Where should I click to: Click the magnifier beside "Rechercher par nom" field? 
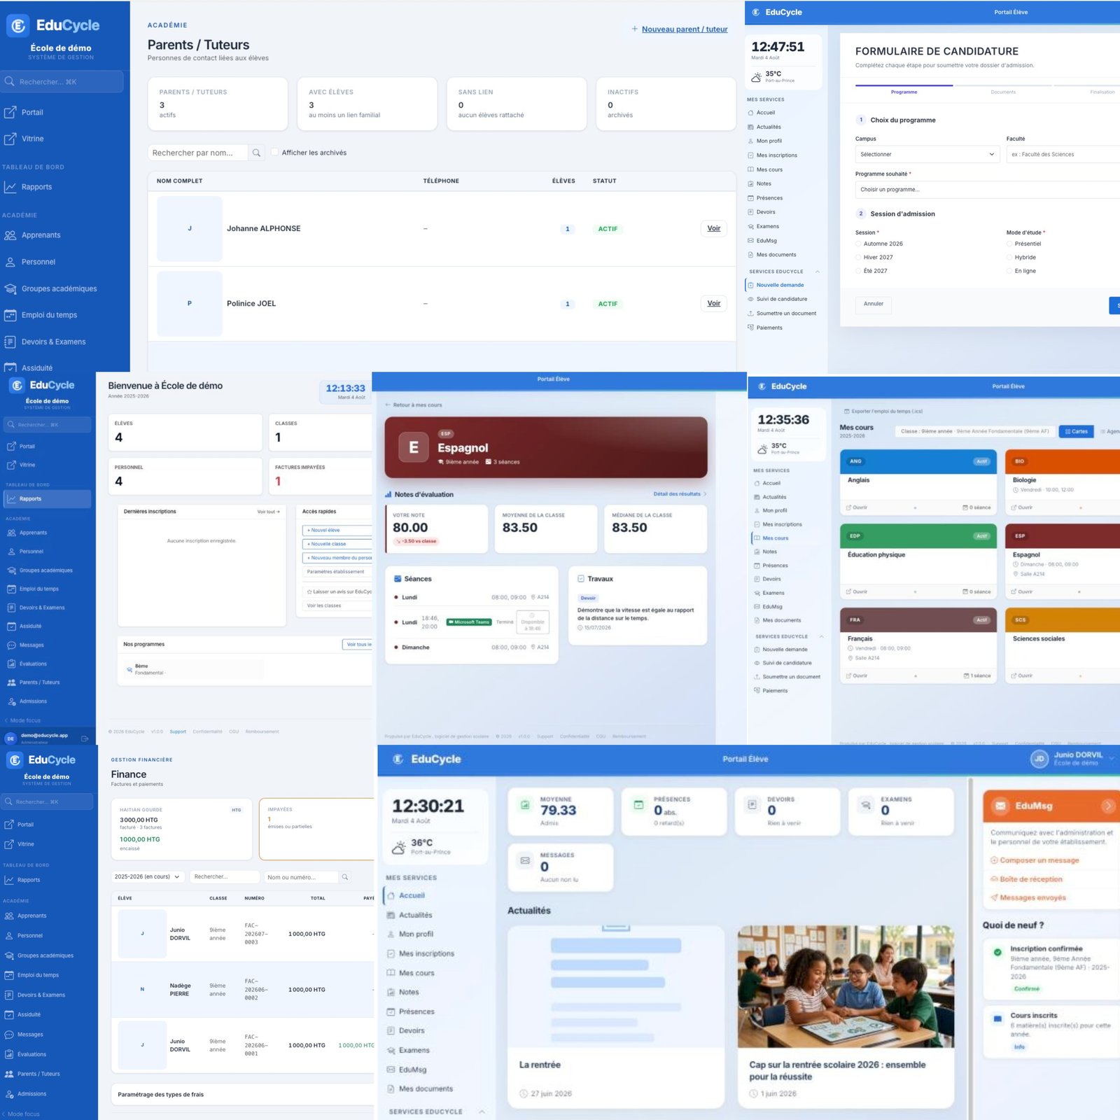[x=256, y=153]
